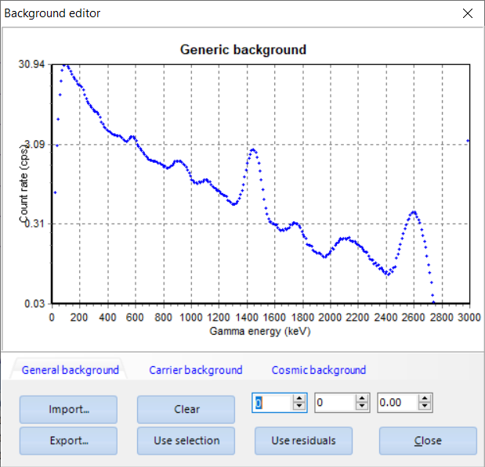This screenshot has height=467, width=485.
Task: Apply the Use residuals button
Action: [x=303, y=440]
